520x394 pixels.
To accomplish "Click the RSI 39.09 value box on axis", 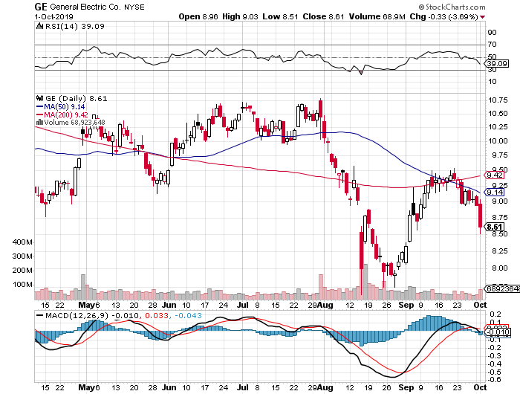I will pyautogui.click(x=497, y=63).
